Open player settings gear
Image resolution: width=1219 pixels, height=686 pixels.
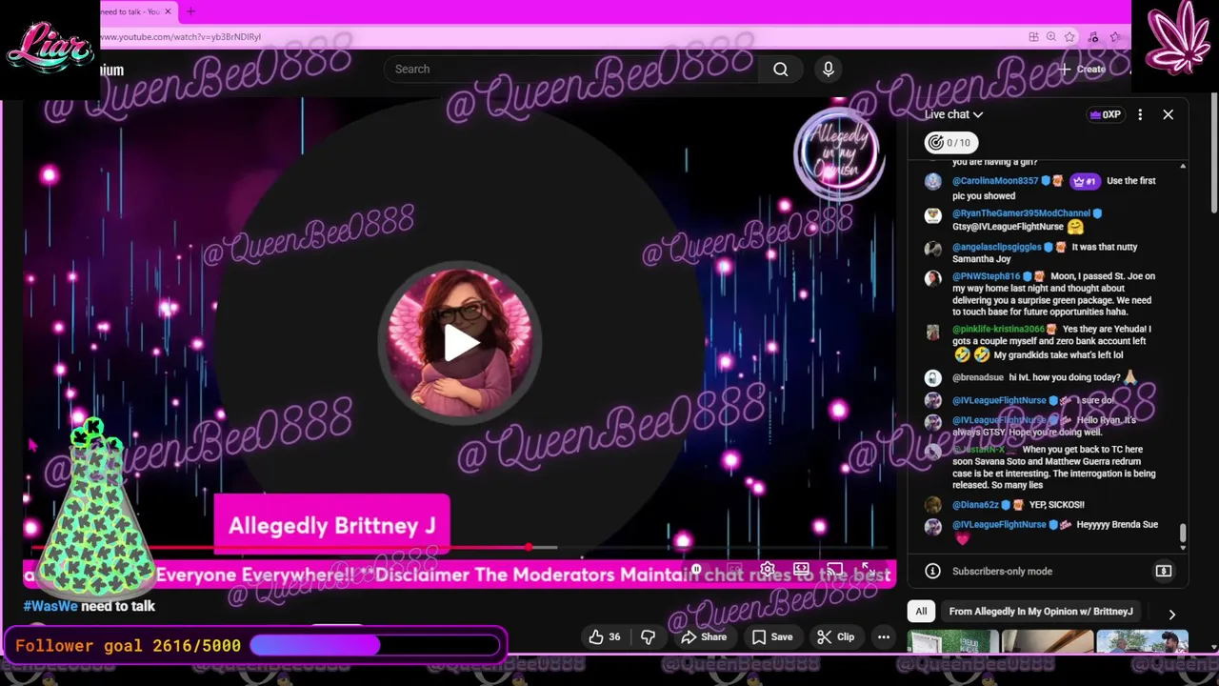click(x=768, y=571)
